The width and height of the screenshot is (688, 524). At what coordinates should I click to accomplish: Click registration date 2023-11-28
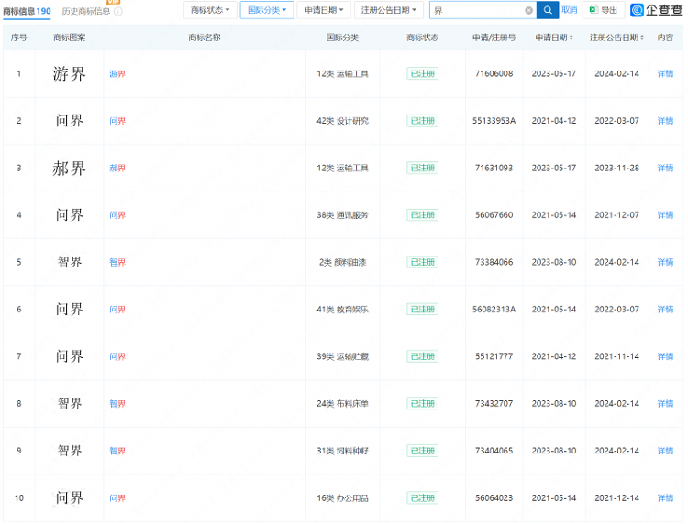point(616,168)
